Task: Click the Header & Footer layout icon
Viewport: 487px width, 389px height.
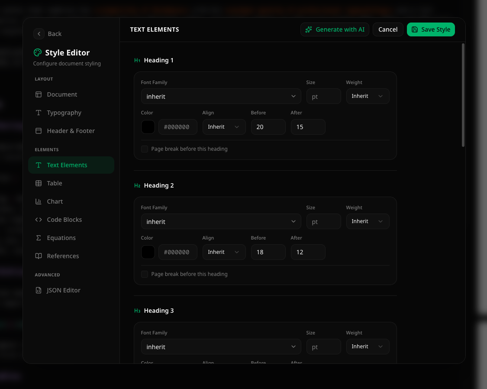Action: (39, 131)
